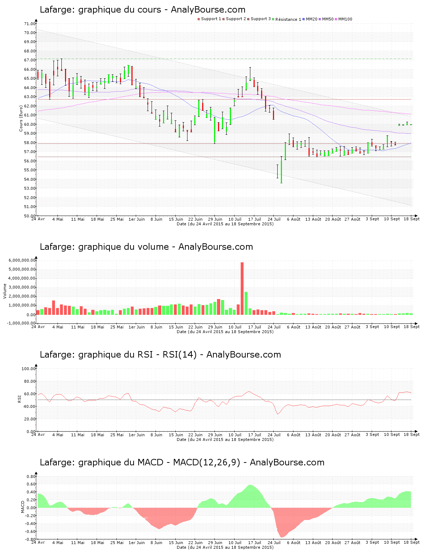
Task: Click '11 Mai' date on RSI chart
Action: tap(78, 435)
